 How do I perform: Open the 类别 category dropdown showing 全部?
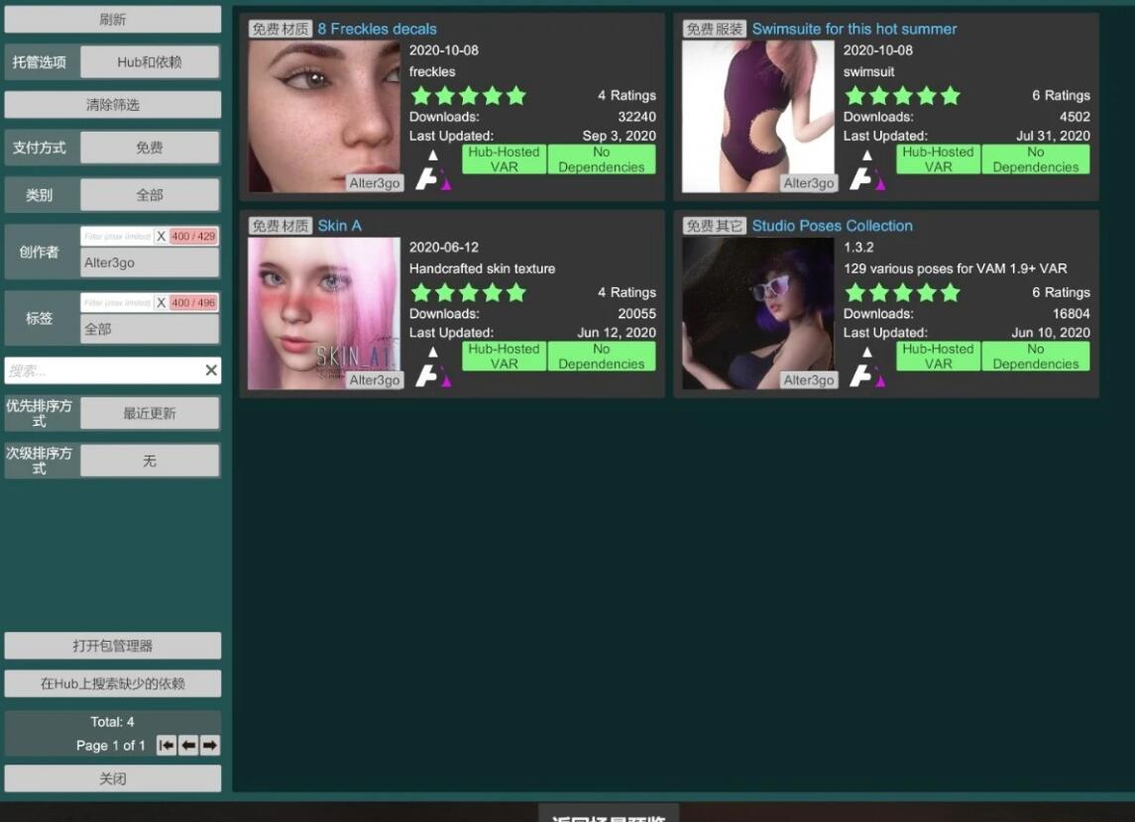(x=149, y=194)
